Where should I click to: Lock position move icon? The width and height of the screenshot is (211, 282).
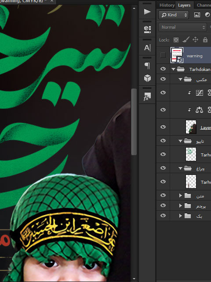195,40
